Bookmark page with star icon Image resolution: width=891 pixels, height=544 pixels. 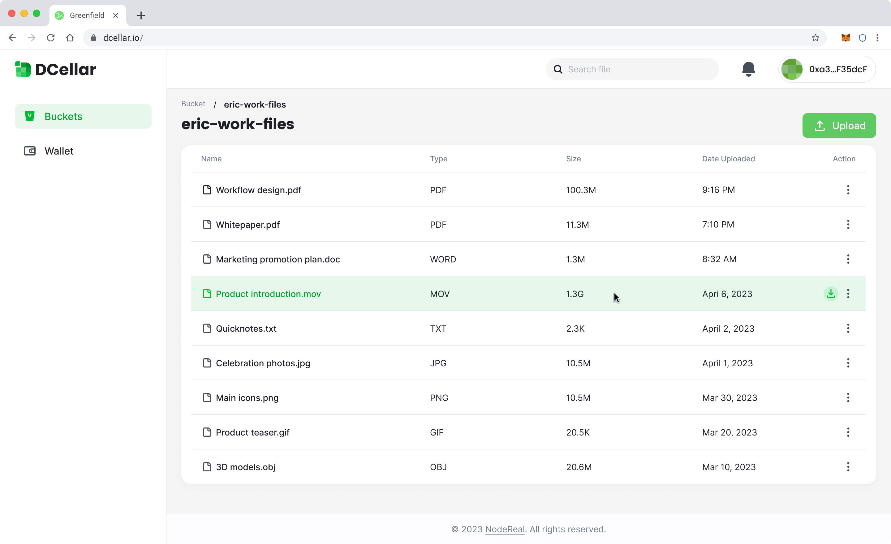pyautogui.click(x=815, y=38)
